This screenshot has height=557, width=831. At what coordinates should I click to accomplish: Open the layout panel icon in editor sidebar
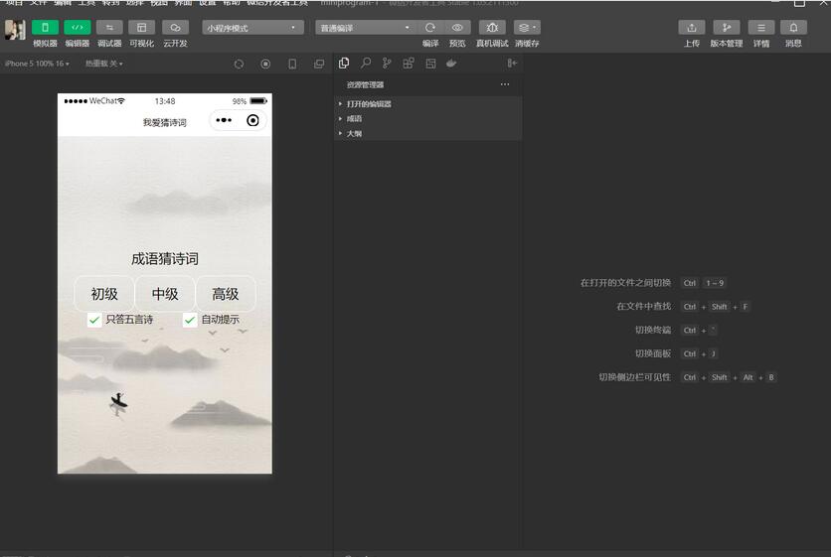(x=430, y=63)
